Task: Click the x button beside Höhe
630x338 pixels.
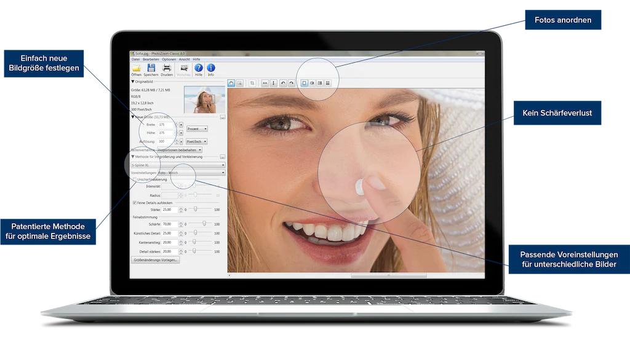Action: coord(181,133)
